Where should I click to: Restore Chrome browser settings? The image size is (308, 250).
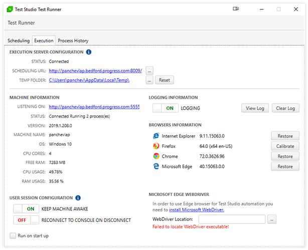point(285,156)
